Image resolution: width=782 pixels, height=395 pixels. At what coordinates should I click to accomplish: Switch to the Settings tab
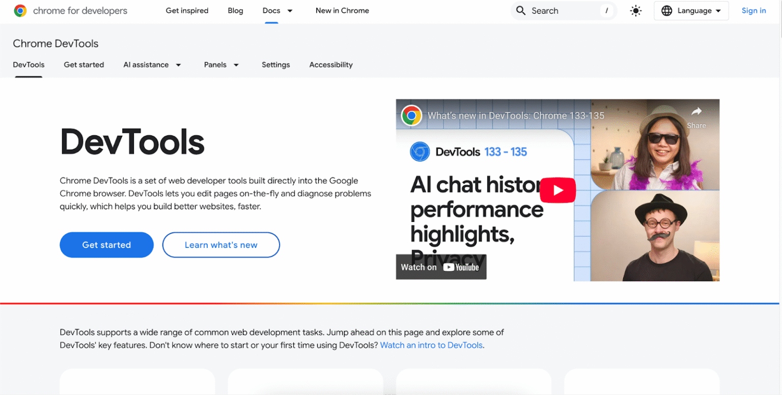click(275, 65)
